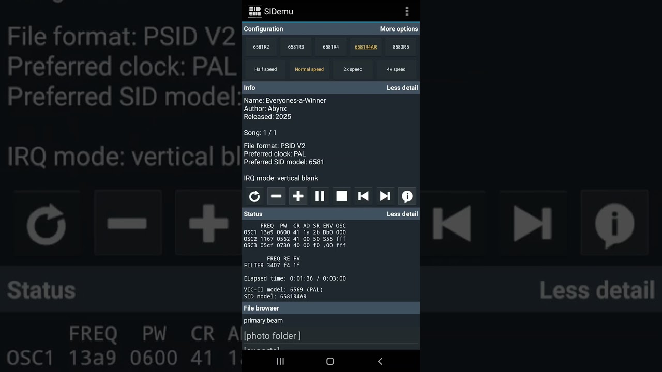Pause playback of the tune
The image size is (662, 372).
tap(320, 196)
